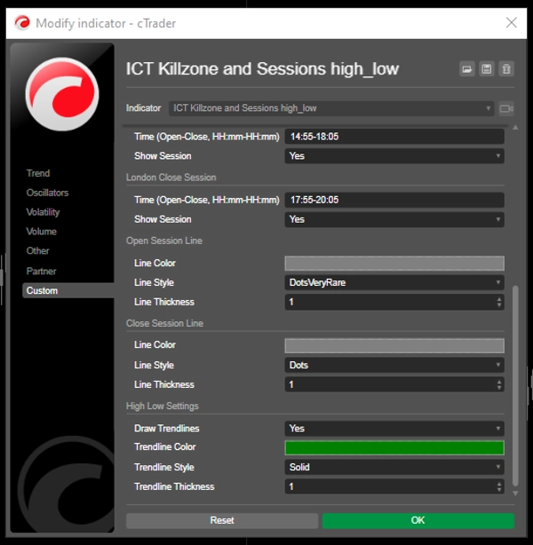Close the Modify indicator dialog
Screen dimensions: 533x545
click(511, 23)
